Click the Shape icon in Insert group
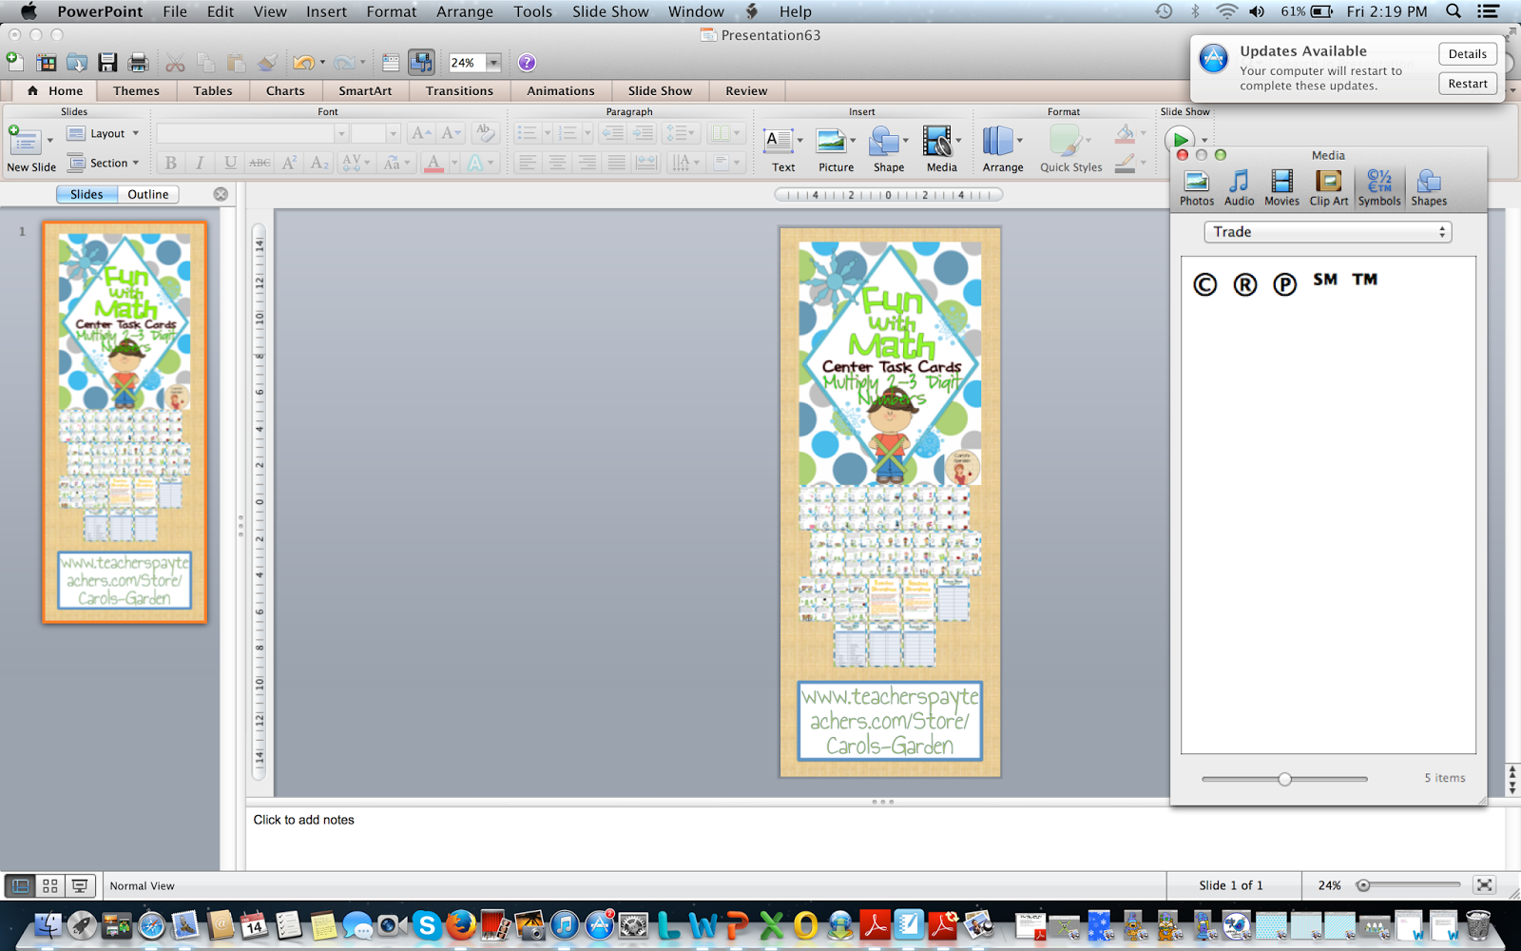Viewport: 1521px width, 951px height. (x=884, y=142)
